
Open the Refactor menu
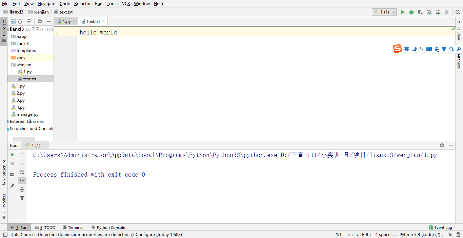(82, 3)
